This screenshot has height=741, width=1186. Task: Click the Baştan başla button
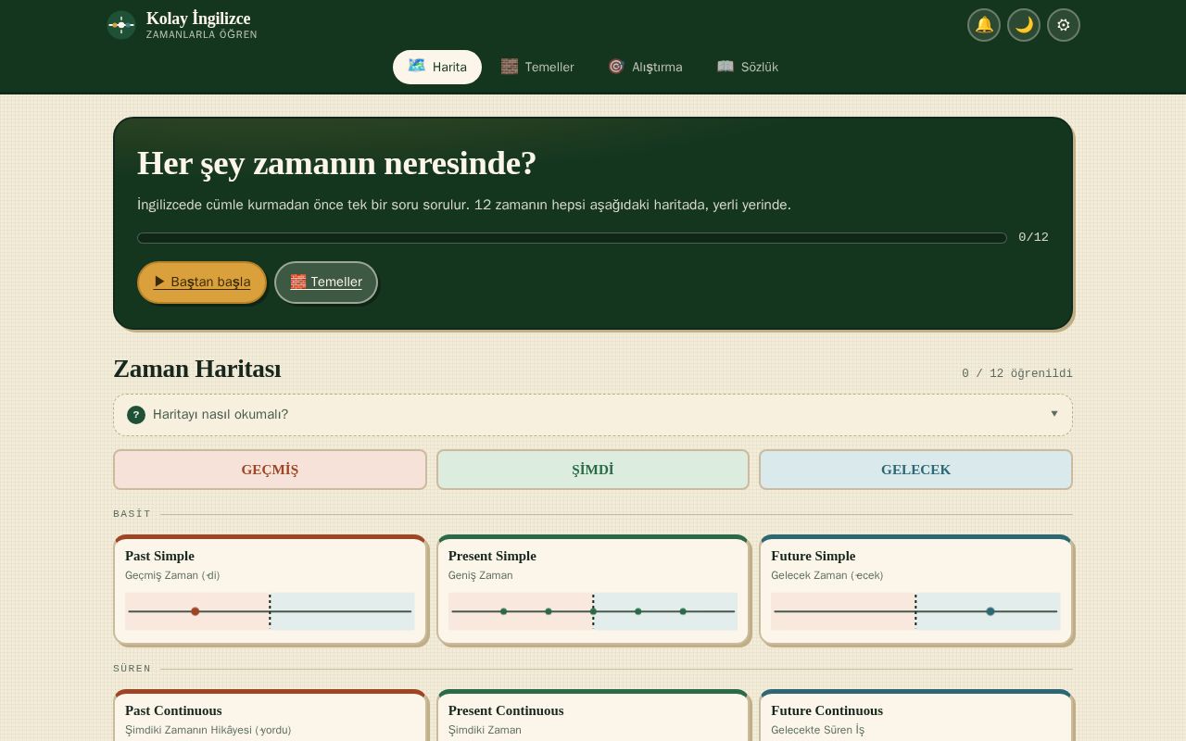coord(202,282)
